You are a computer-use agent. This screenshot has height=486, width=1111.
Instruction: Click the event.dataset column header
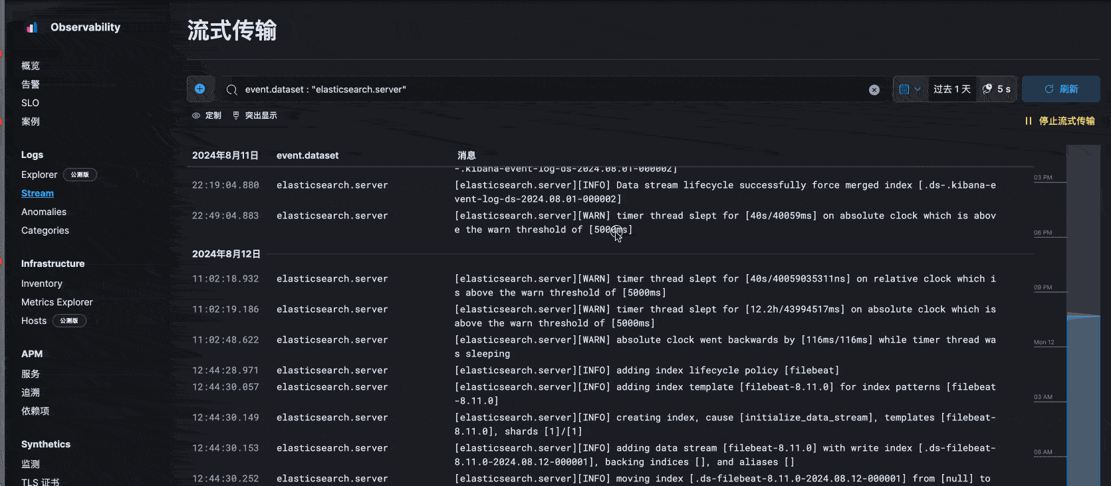coord(307,155)
